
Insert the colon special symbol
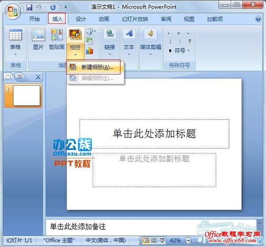point(180,41)
